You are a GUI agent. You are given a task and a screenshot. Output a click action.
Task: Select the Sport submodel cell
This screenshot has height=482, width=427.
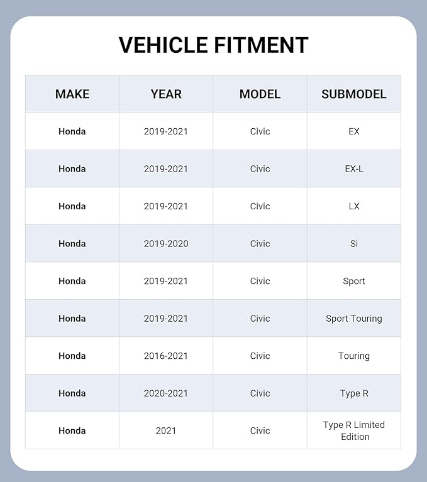point(354,281)
